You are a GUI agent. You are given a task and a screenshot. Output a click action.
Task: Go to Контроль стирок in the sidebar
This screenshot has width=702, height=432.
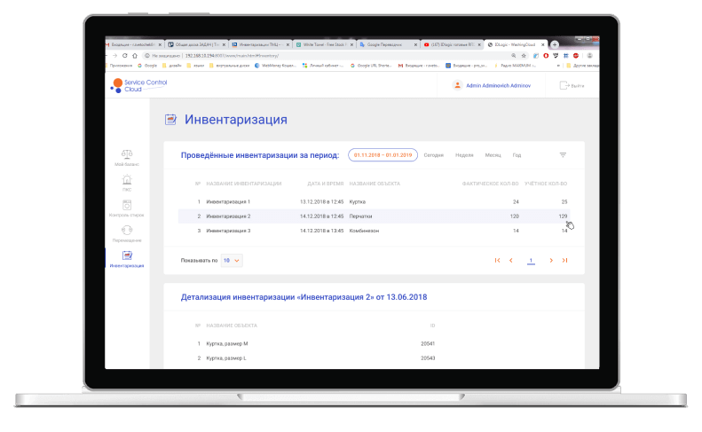pos(127,207)
